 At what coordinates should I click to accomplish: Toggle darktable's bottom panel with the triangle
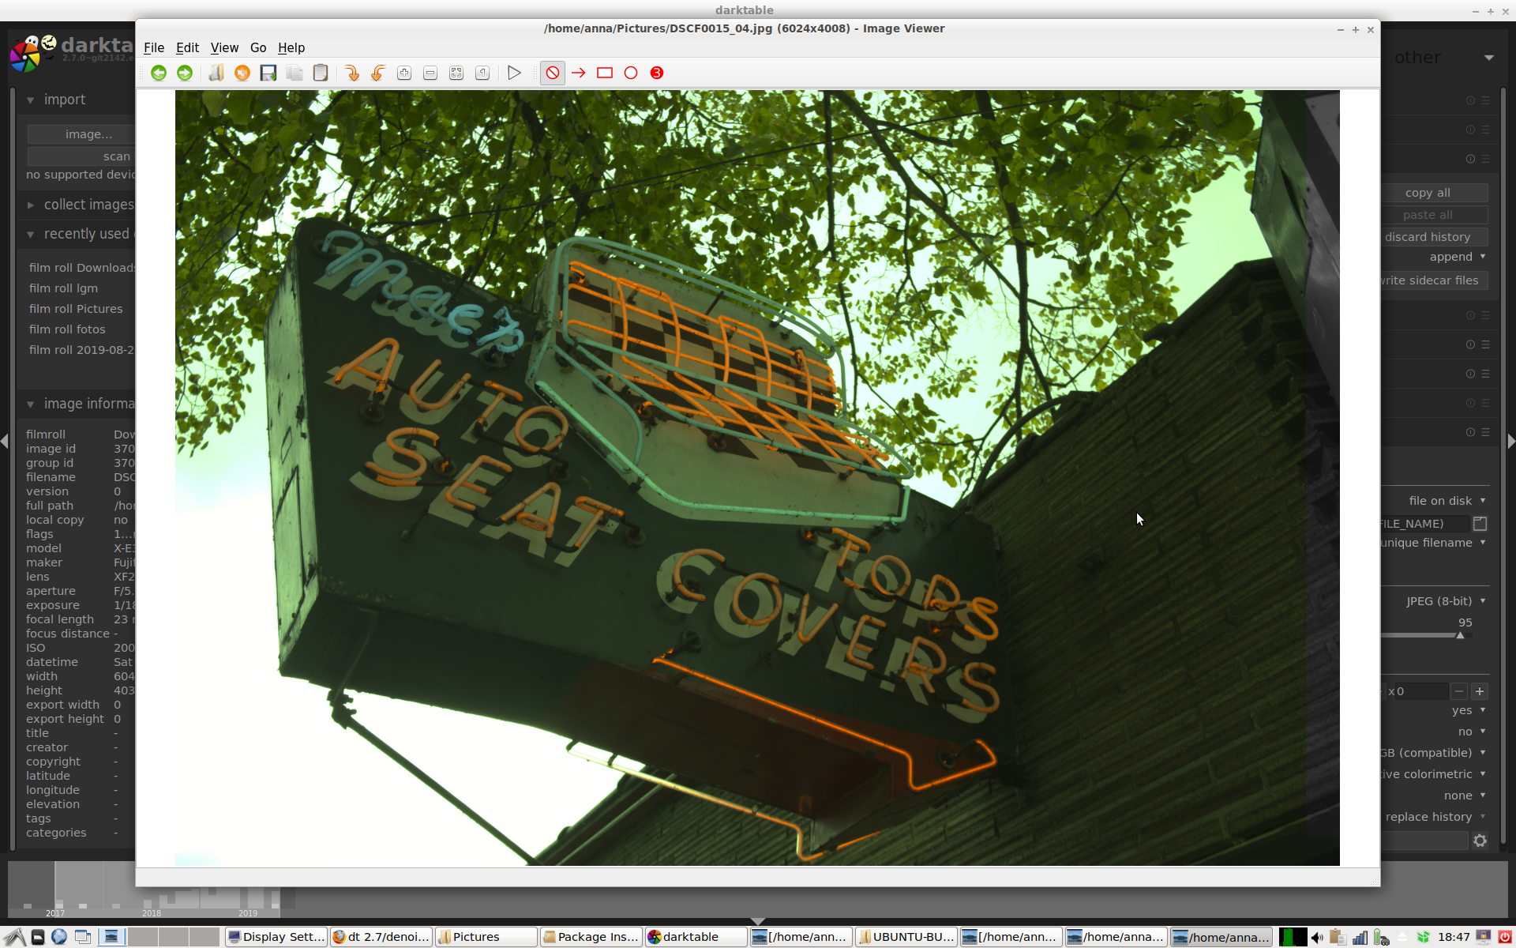(x=758, y=921)
